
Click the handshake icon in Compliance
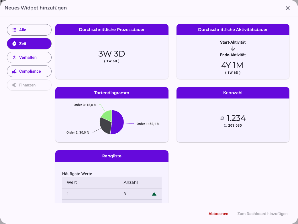[x=14, y=71]
